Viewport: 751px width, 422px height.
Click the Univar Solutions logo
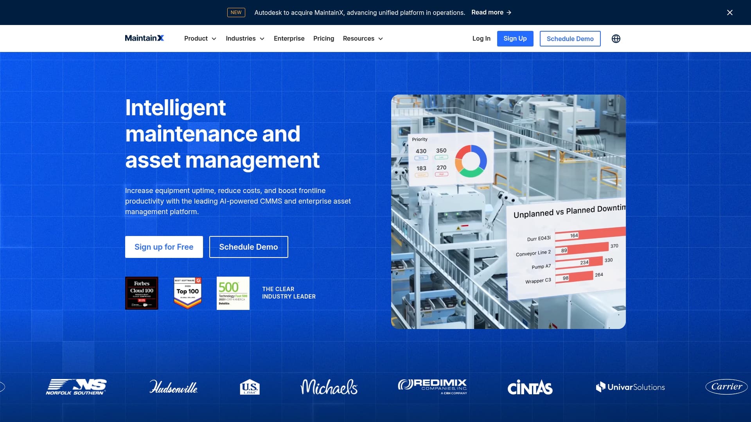pos(631,387)
